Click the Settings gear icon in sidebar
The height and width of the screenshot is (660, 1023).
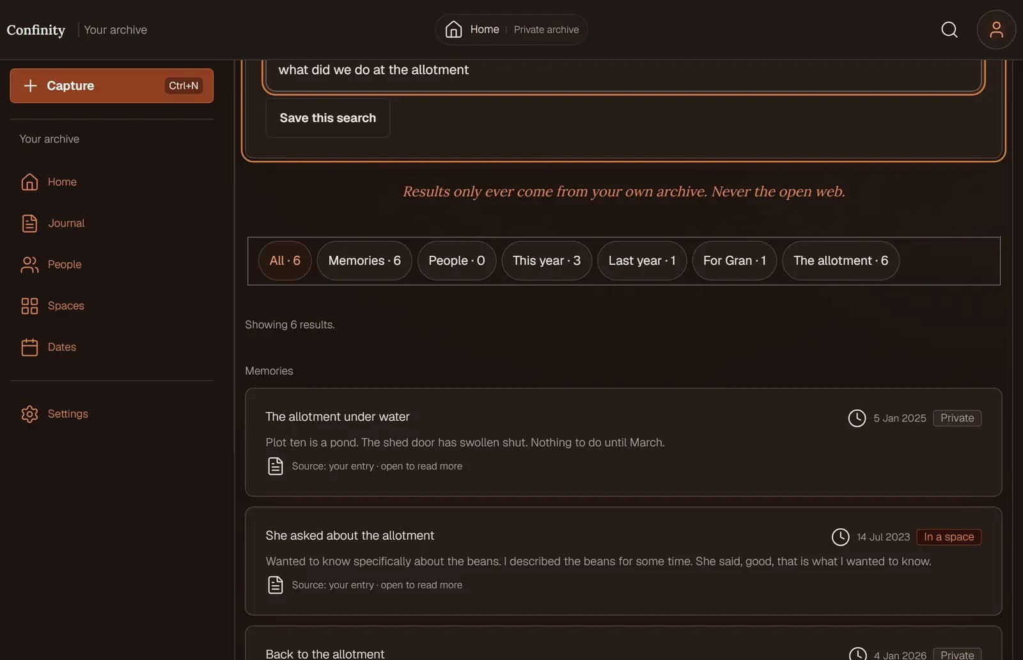pyautogui.click(x=29, y=414)
